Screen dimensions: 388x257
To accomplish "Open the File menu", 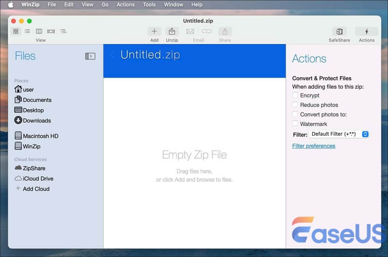I will coord(51,4).
